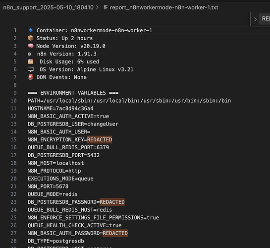Click the siren icon before OOM Events
Screen dimensions: 270x248
31,77
